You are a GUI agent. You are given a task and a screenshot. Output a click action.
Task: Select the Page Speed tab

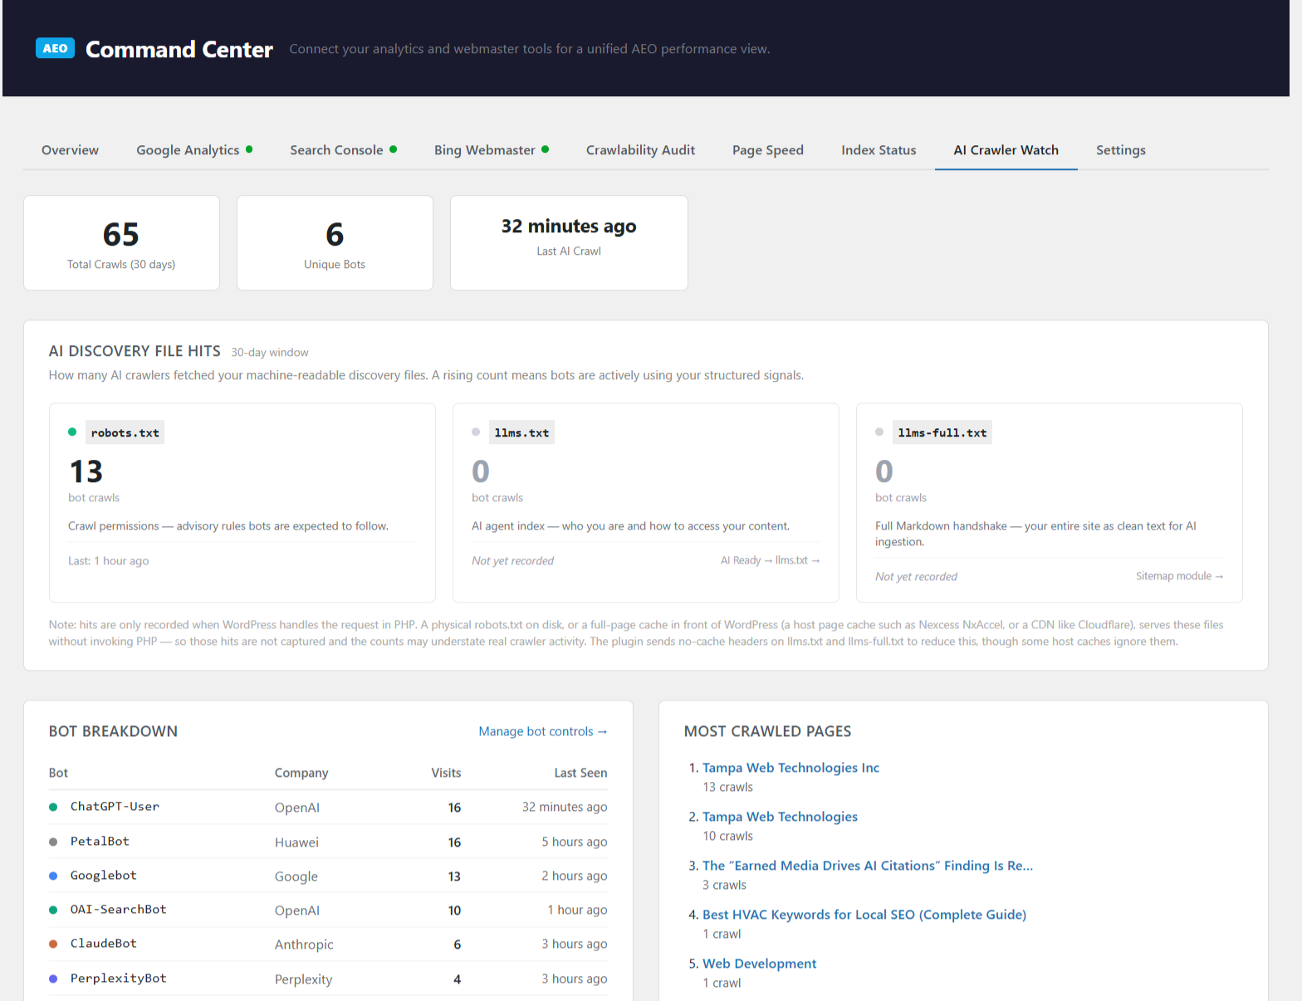coord(768,150)
